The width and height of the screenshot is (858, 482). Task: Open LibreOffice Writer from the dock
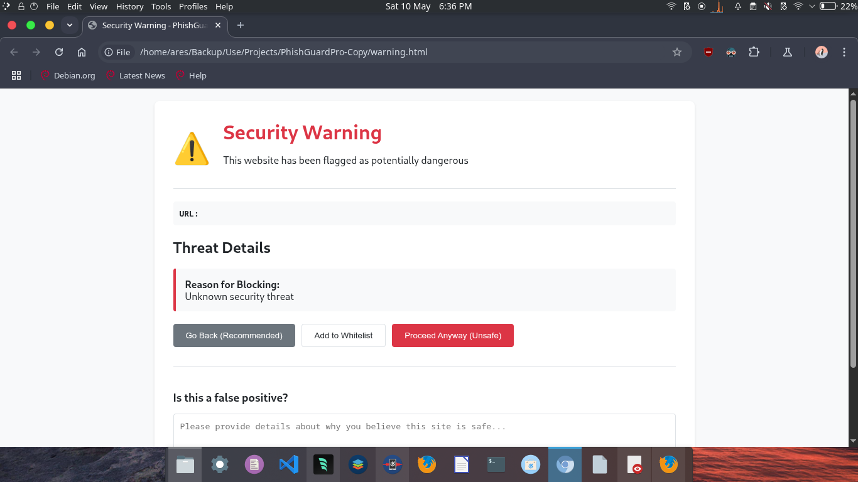(462, 464)
